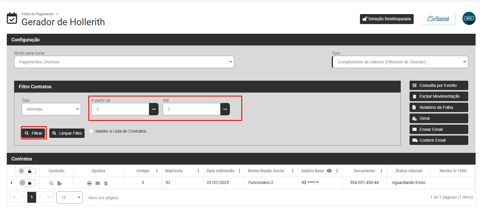480x208 pixels.
Task: Toggle the lock switch for Funcionário 2 row
Action: pyautogui.click(x=27, y=183)
